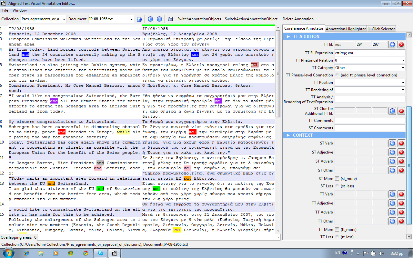
Task: Delete TT Adjective with red icon
Action: [401, 203]
